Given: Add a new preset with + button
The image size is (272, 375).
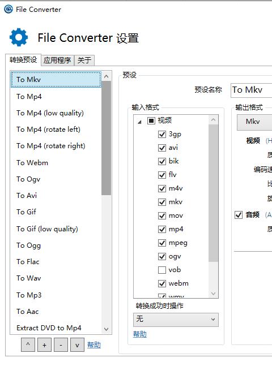Looking at the screenshot, I should [44, 344].
